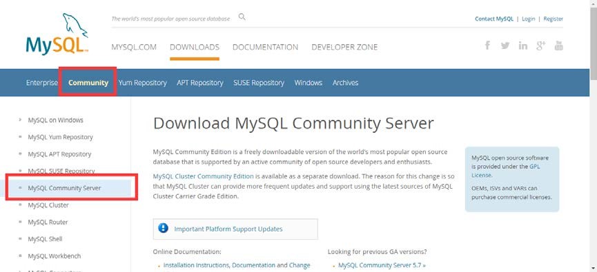Click Important Platform Support Updates link
Screen dimensions: 597x272
click(228, 229)
